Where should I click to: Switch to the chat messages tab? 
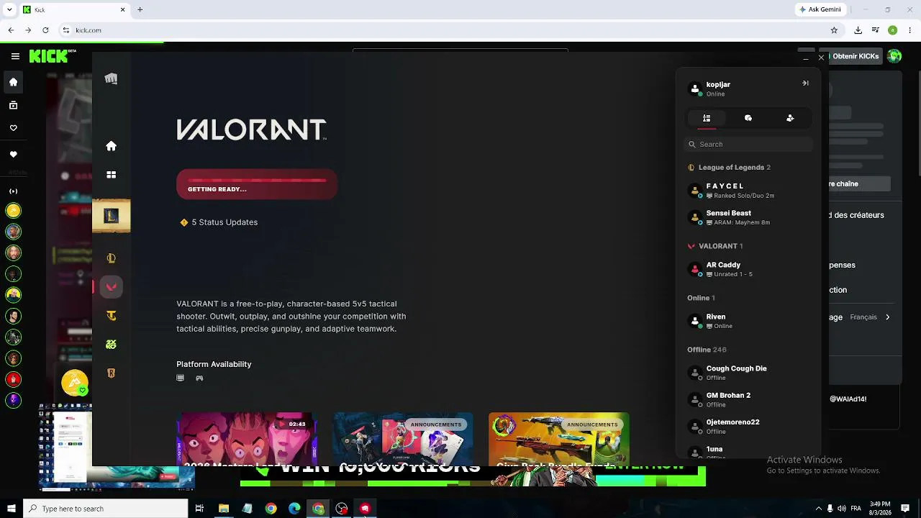coord(748,118)
